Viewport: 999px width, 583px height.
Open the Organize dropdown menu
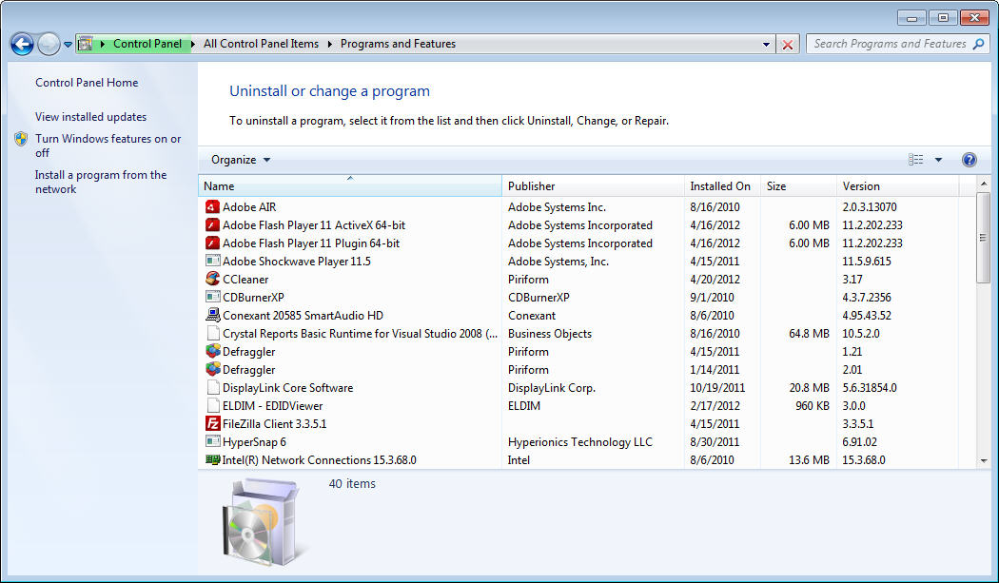click(x=239, y=159)
